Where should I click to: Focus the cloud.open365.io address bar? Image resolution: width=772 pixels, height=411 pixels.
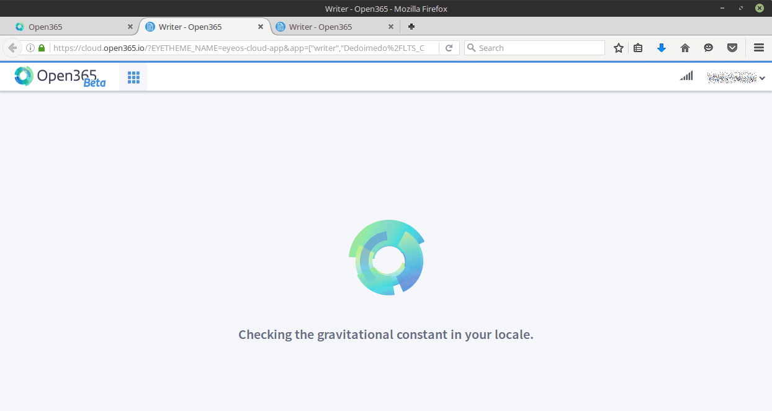pos(242,48)
